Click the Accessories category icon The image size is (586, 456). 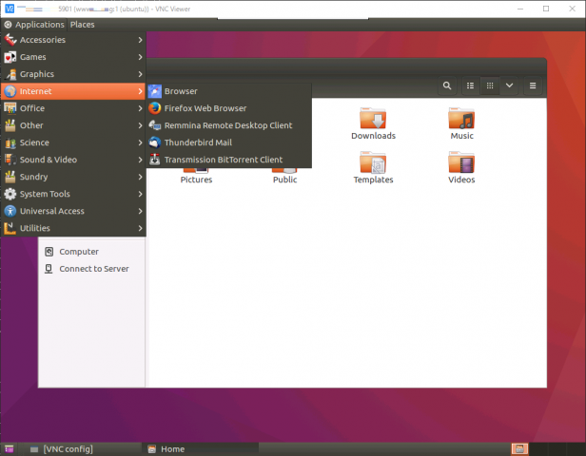click(10, 40)
